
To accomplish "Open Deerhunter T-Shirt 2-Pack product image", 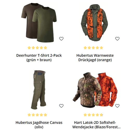I will [39, 23].
